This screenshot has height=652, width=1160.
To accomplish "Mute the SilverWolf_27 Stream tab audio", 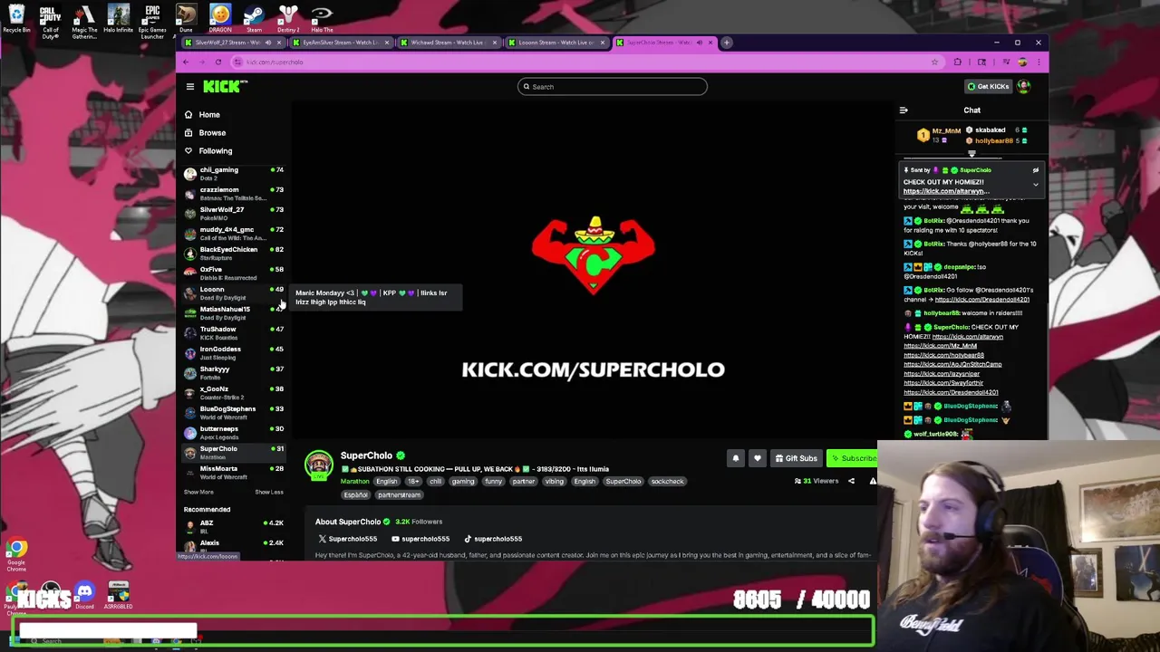I will [268, 43].
